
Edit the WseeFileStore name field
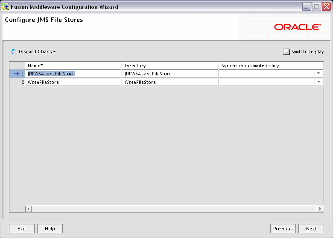(73, 82)
